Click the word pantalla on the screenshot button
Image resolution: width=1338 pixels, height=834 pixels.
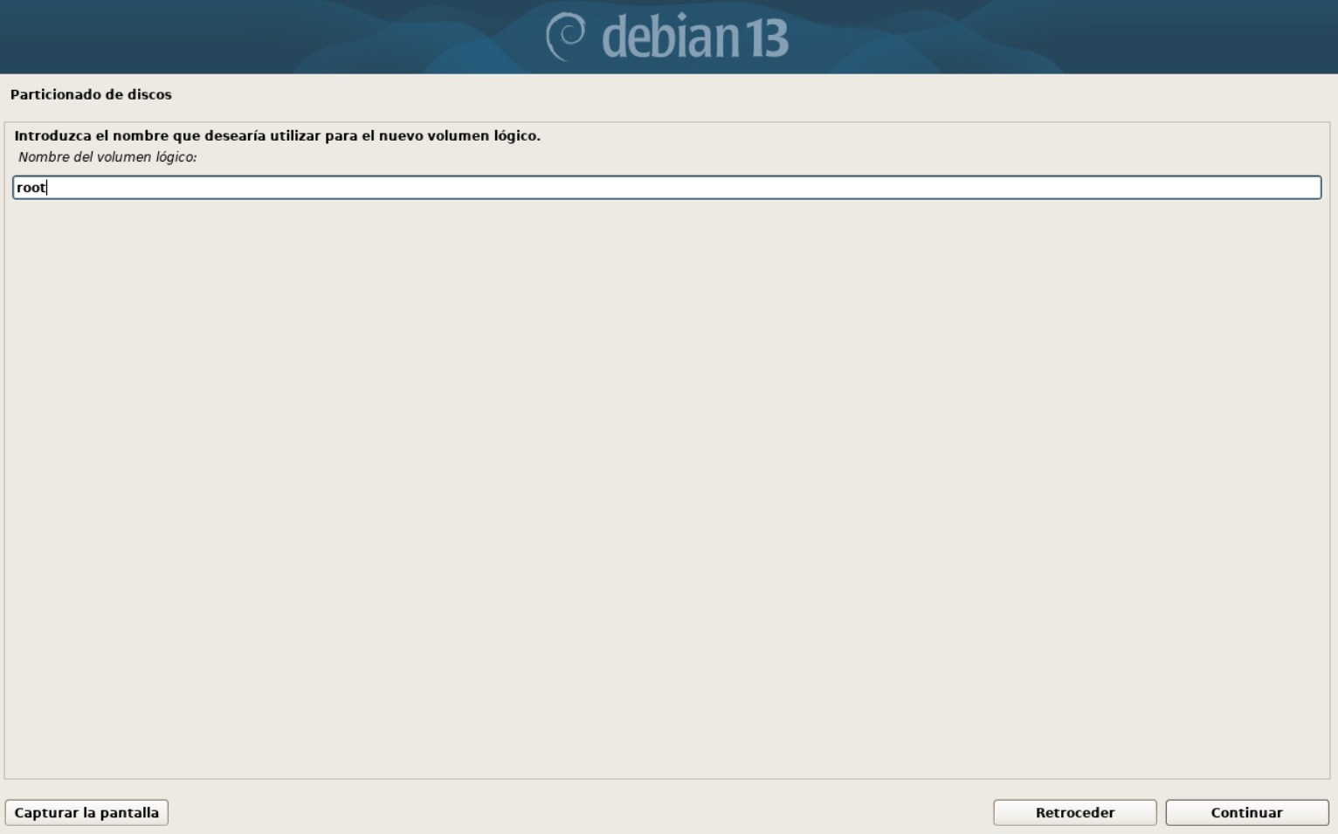pyautogui.click(x=129, y=812)
